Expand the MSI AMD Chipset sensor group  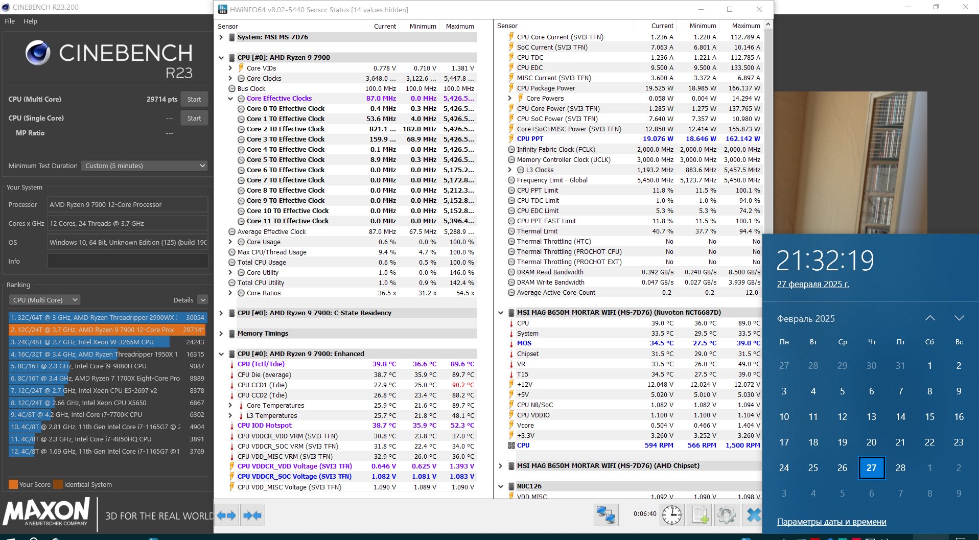tap(501, 466)
